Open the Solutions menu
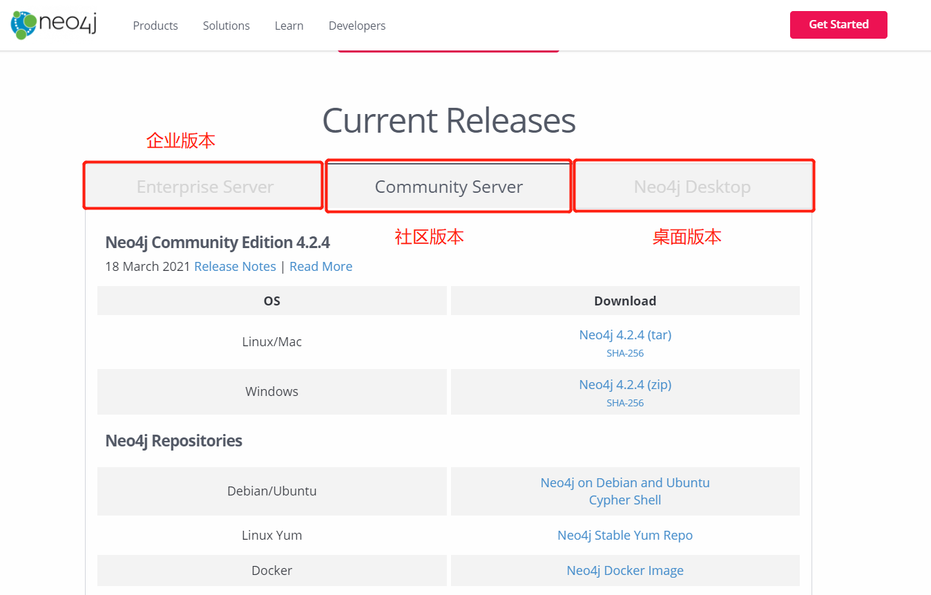Screen dimensions: 931x595 227,26
